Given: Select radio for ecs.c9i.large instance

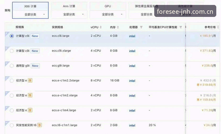Looking at the screenshot, I should click(12, 36).
